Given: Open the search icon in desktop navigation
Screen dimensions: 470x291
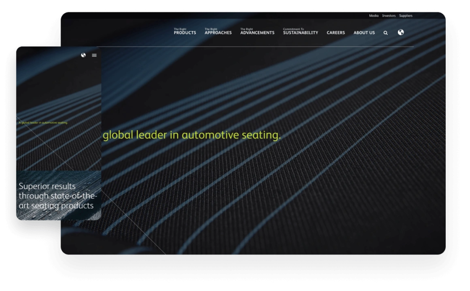Looking at the screenshot, I should 385,33.
